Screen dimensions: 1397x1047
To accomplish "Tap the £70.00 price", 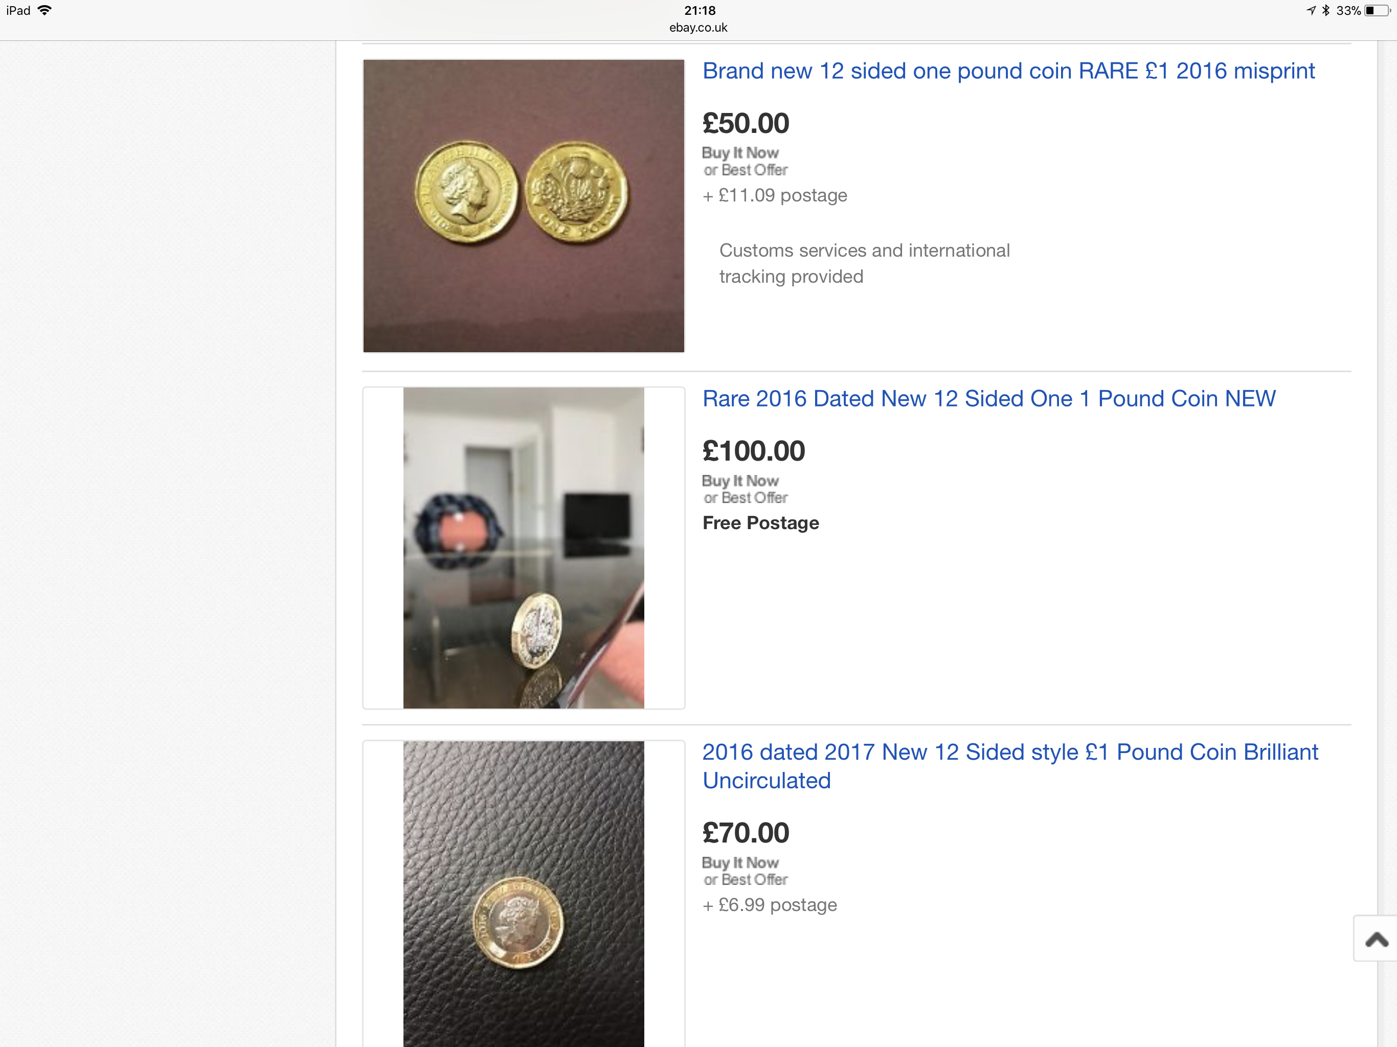I will point(745,833).
